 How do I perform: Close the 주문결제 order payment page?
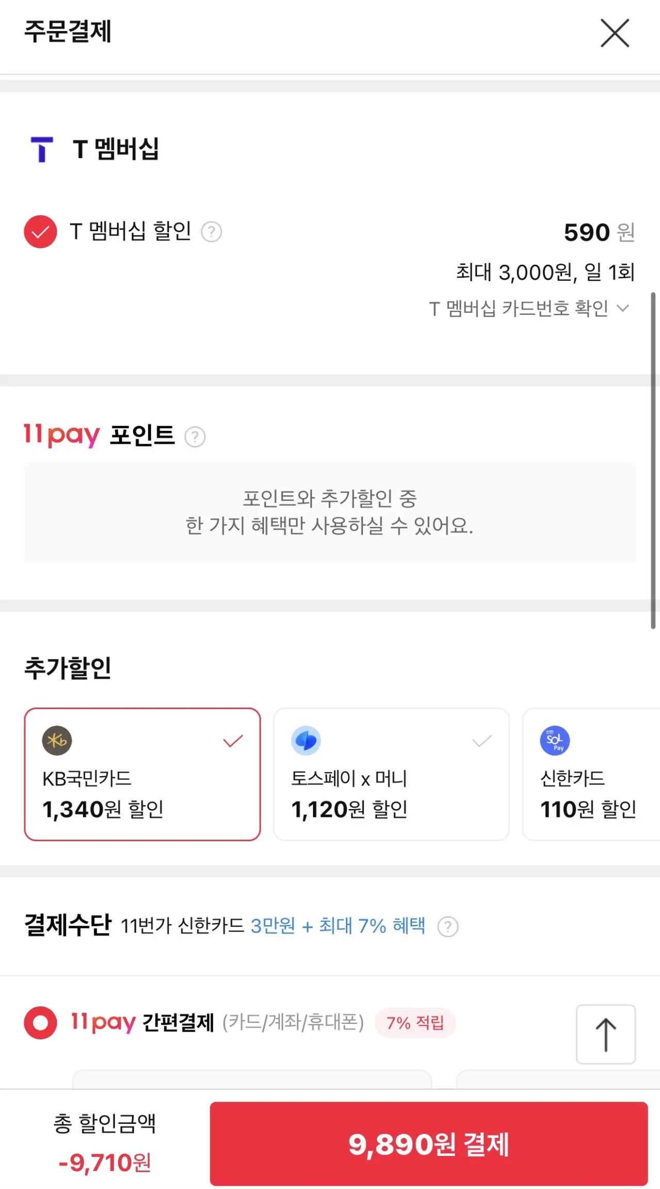tap(615, 33)
